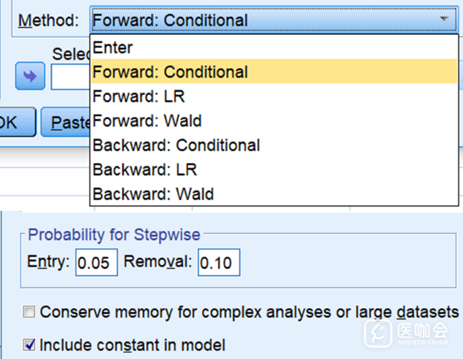This screenshot has height=359, width=463.
Task: Pick Backward: Wald method
Action: [x=153, y=195]
